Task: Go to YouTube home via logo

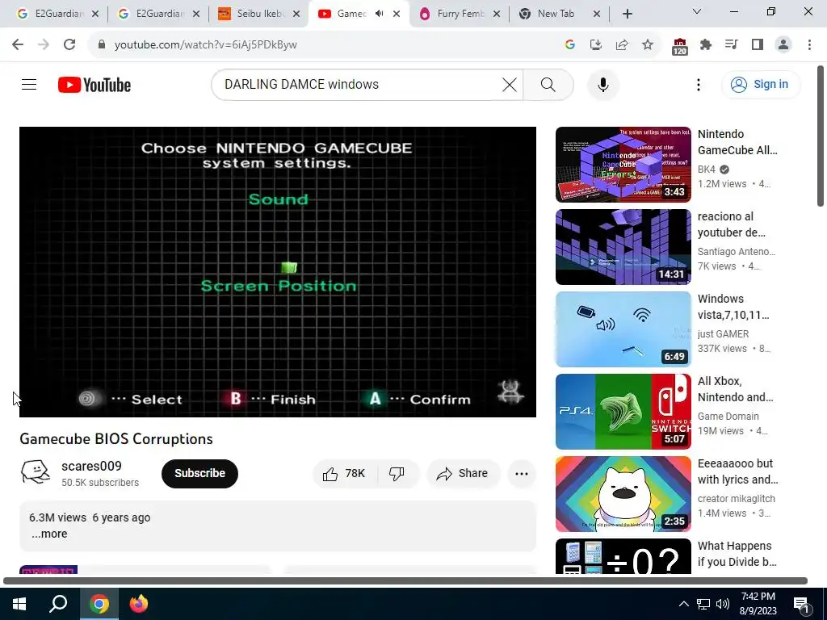Action: [94, 85]
